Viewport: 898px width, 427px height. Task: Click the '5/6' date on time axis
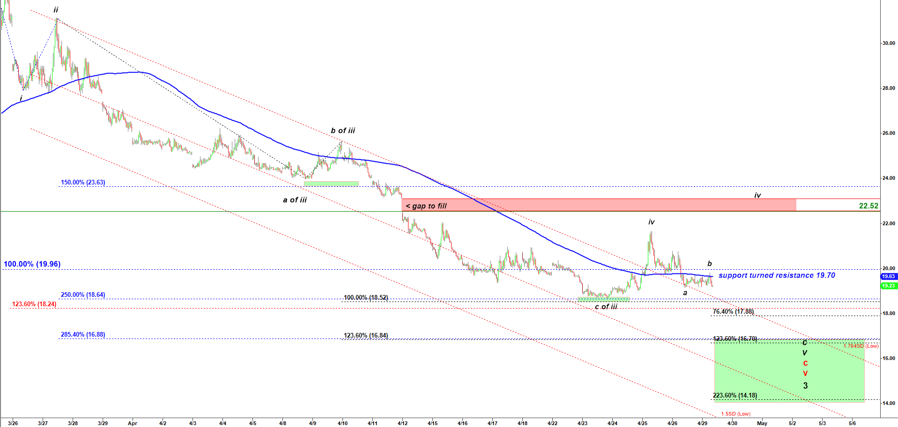(852, 423)
